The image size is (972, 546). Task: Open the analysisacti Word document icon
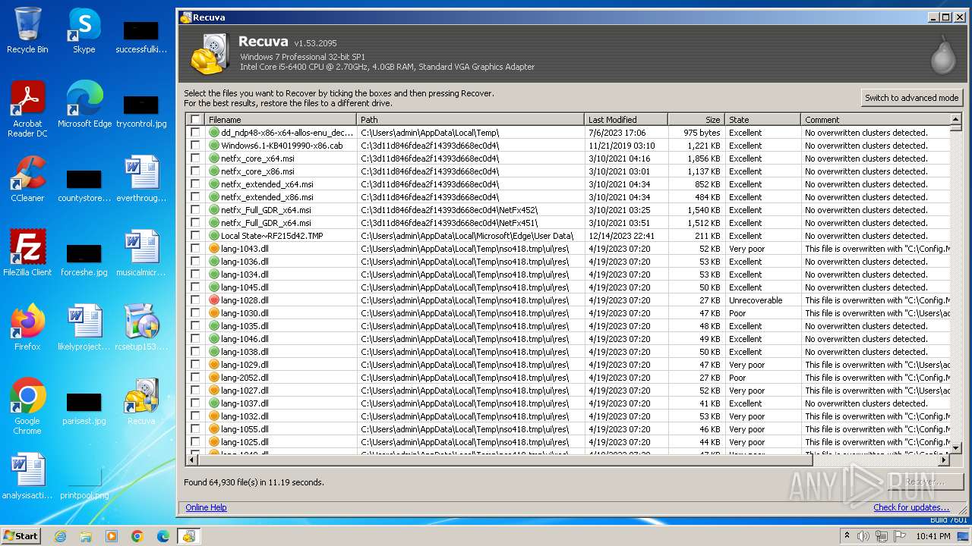27,475
